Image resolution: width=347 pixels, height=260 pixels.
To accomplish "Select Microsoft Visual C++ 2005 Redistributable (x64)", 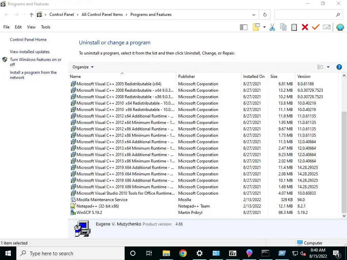I will [x=204, y=84].
